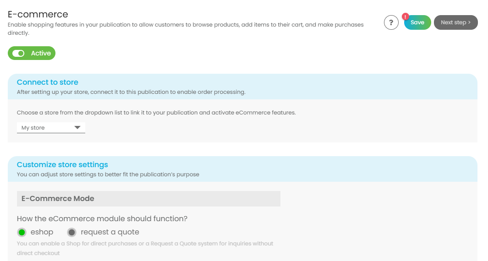
Task: Click the eshop option label
Action: tap(42, 232)
